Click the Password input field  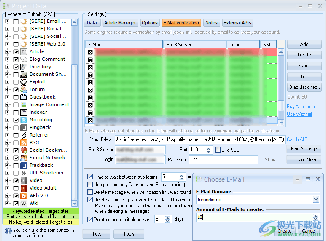(x=223, y=160)
